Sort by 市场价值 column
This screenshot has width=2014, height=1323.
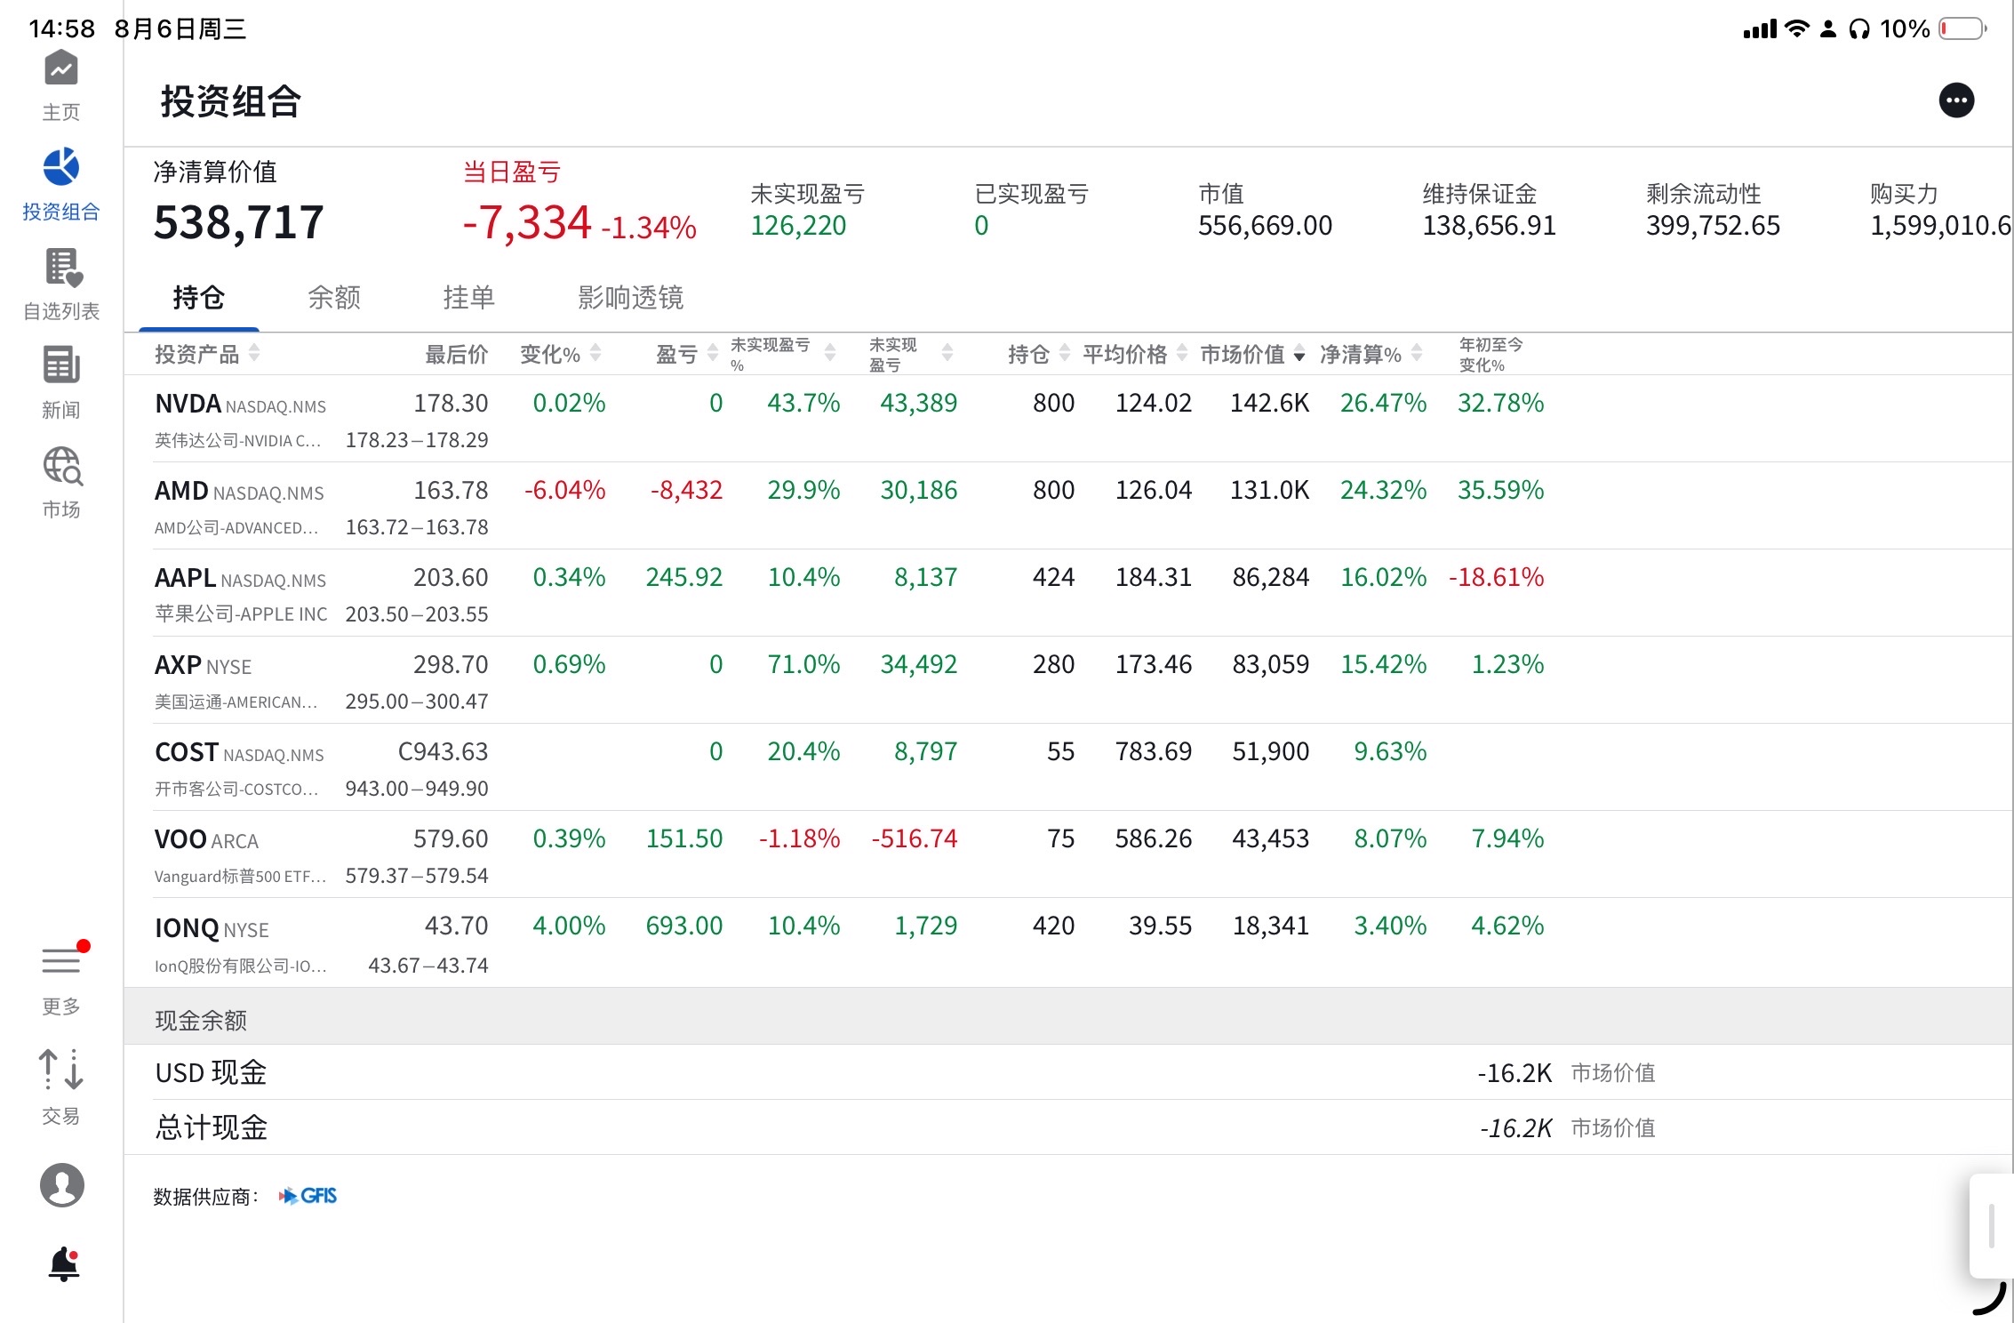[1252, 354]
